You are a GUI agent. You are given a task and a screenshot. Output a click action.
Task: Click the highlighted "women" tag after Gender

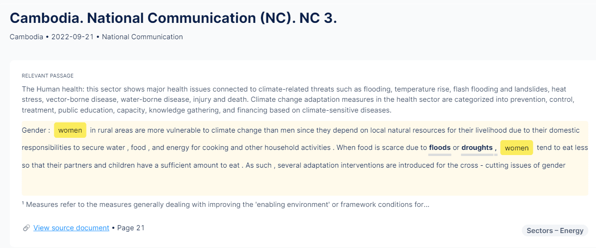pyautogui.click(x=70, y=130)
